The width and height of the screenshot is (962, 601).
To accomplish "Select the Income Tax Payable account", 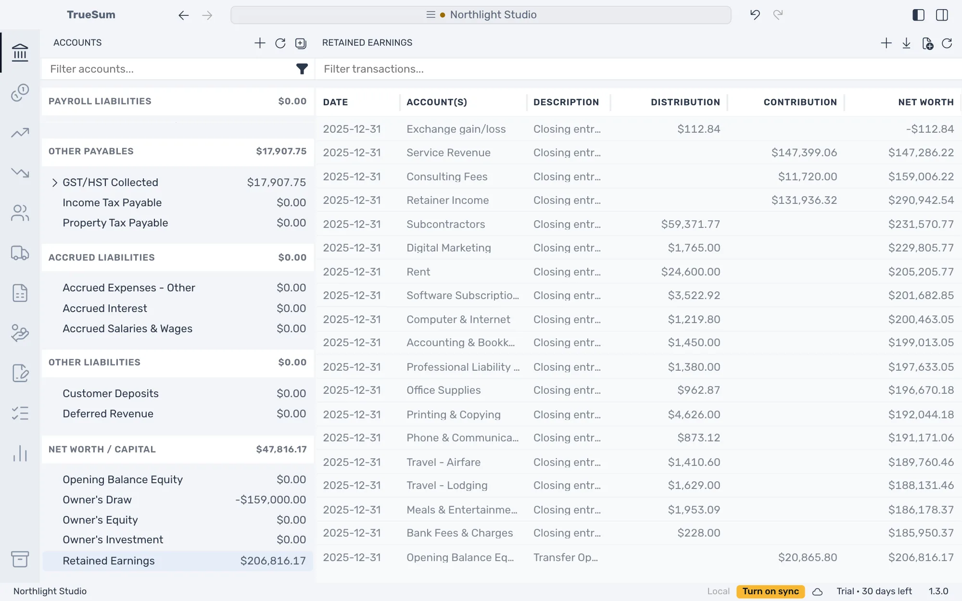I will [178, 203].
